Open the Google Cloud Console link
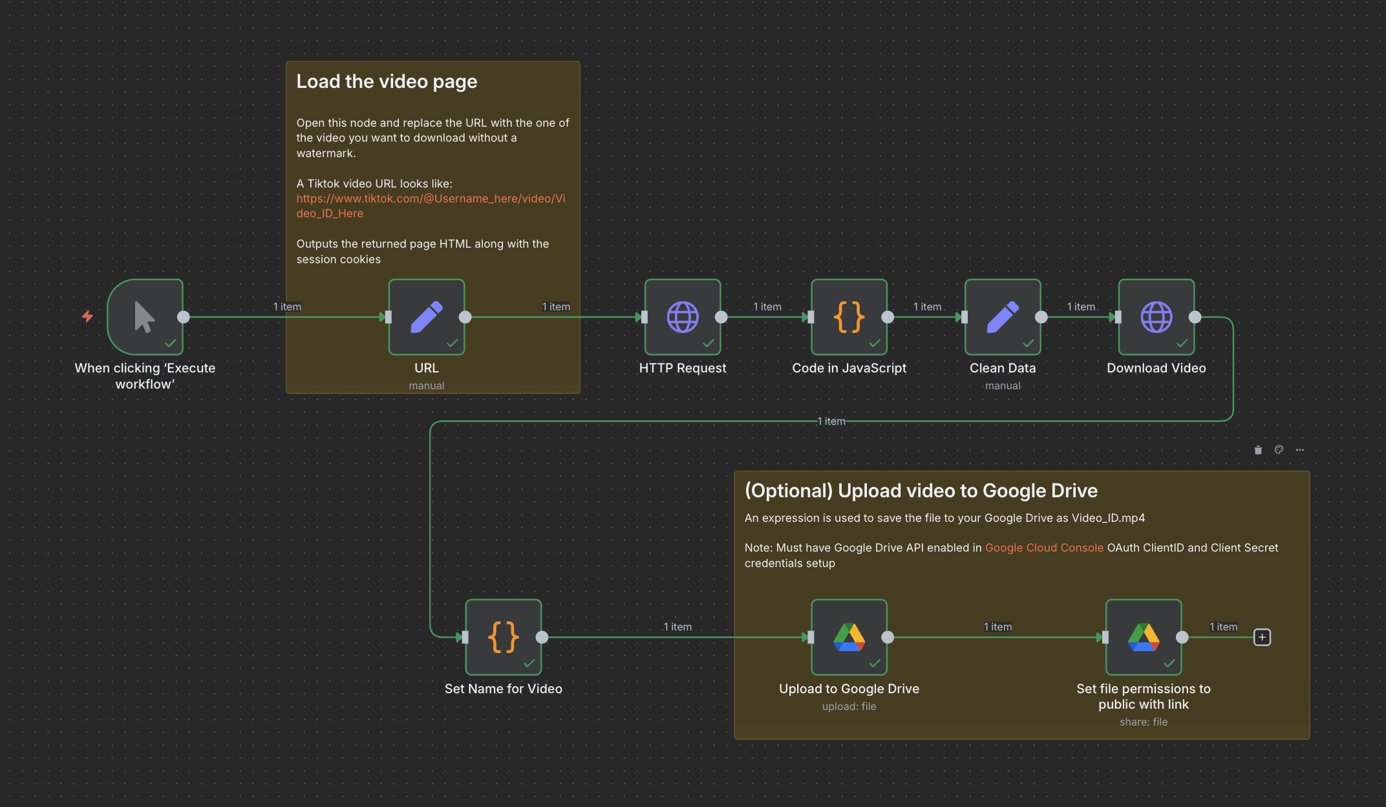Image resolution: width=1386 pixels, height=807 pixels. [x=1043, y=548]
